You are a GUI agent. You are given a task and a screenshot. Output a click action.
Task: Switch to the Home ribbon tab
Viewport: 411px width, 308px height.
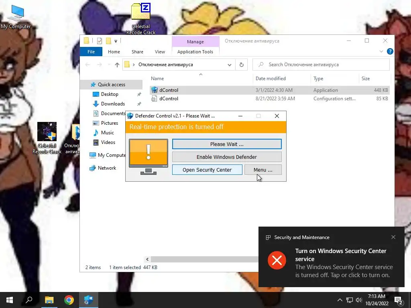click(x=114, y=52)
